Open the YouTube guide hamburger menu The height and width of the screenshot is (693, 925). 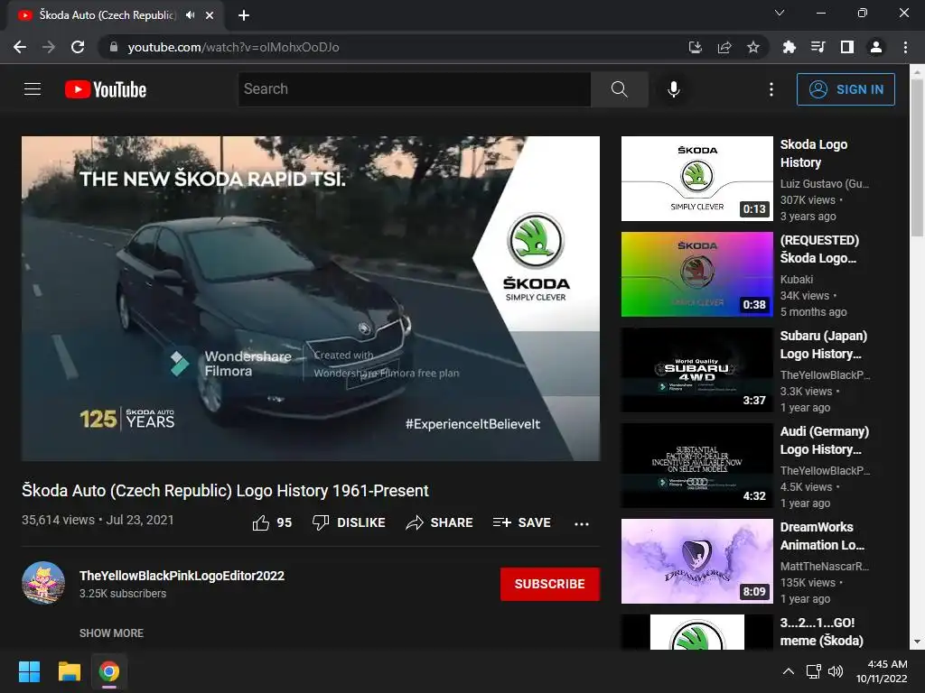33,89
